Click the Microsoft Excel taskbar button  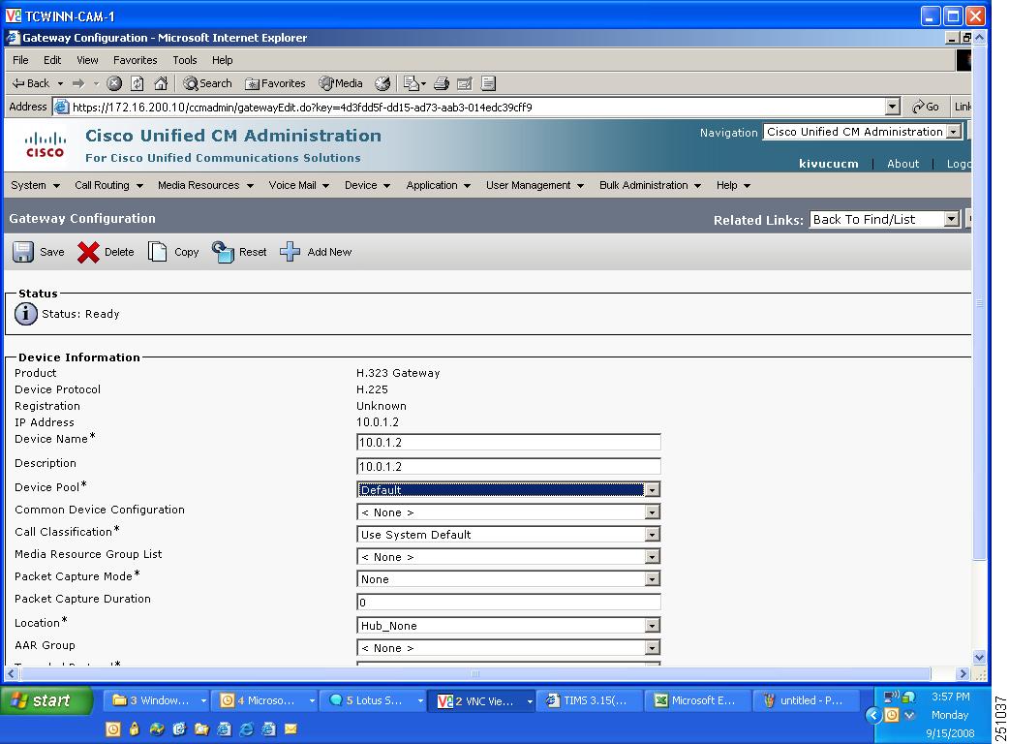(x=698, y=700)
